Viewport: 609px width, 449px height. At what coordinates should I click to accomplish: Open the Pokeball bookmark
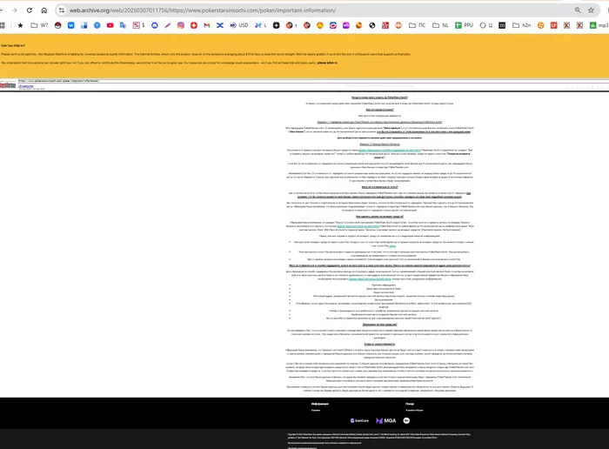coord(58,25)
